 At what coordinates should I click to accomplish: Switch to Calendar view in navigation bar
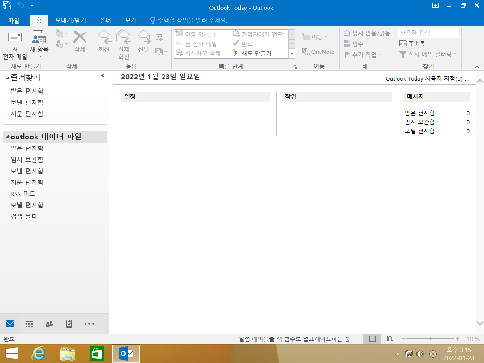(30, 323)
